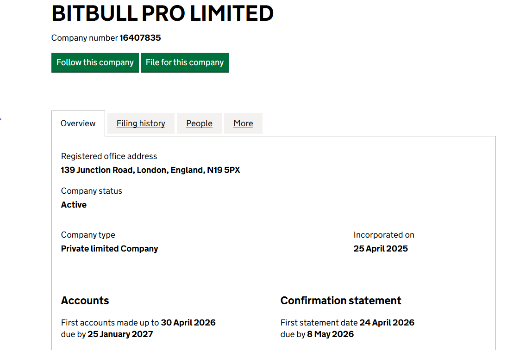Click the Confirmation statement heading
Viewport: 507px width, 350px height.
341,301
